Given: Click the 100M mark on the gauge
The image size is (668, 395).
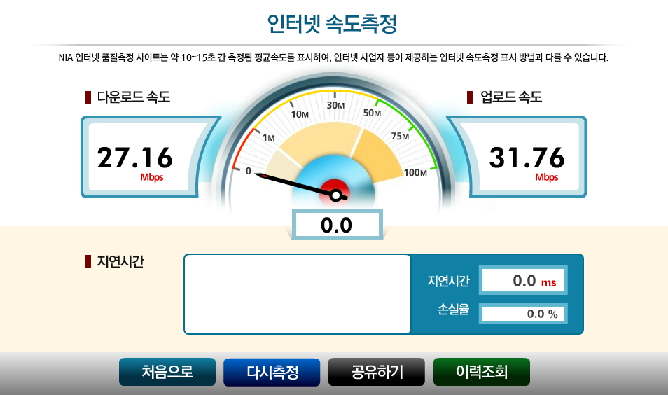Looking at the screenshot, I should [x=415, y=172].
